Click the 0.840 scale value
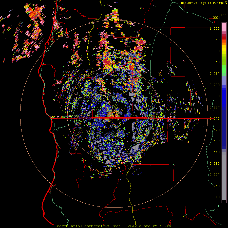Image resolution: width=228 pixels, height=228 pixels. tap(215, 62)
